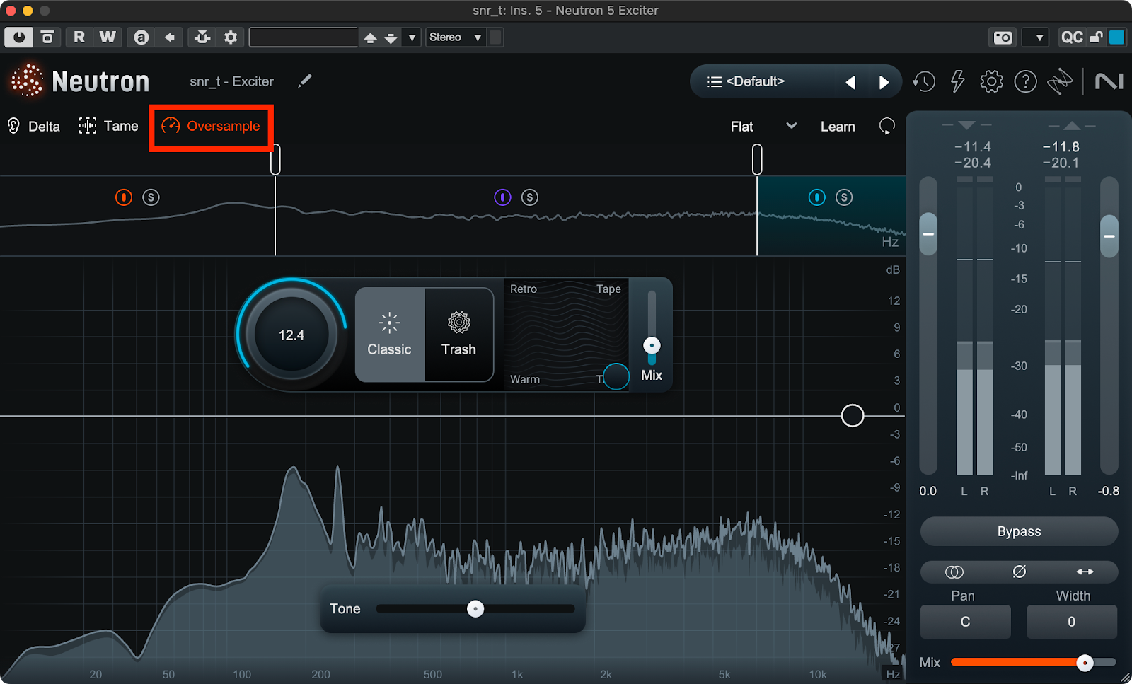The height and width of the screenshot is (684, 1132).
Task: Click the channel swap arrows icon
Action: (1085, 572)
